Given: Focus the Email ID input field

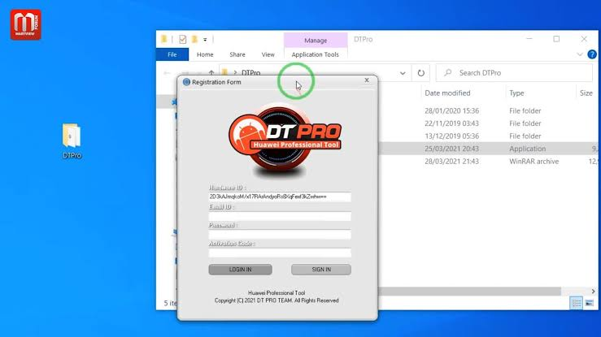Looking at the screenshot, I should tap(280, 216).
